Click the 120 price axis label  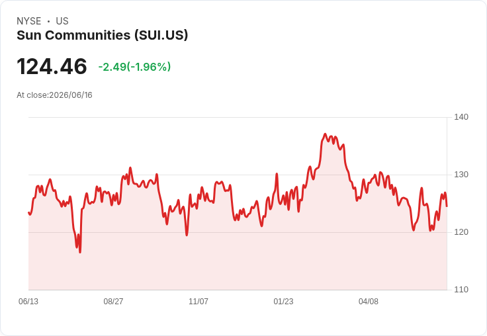(x=461, y=232)
